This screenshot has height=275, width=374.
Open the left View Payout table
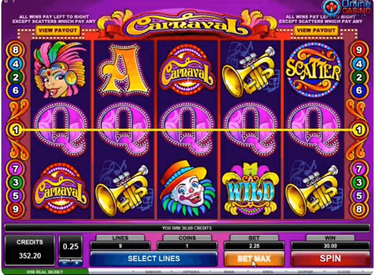click(58, 30)
